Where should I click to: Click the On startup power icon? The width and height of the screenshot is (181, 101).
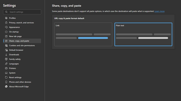pyautogui.click(x=6, y=32)
